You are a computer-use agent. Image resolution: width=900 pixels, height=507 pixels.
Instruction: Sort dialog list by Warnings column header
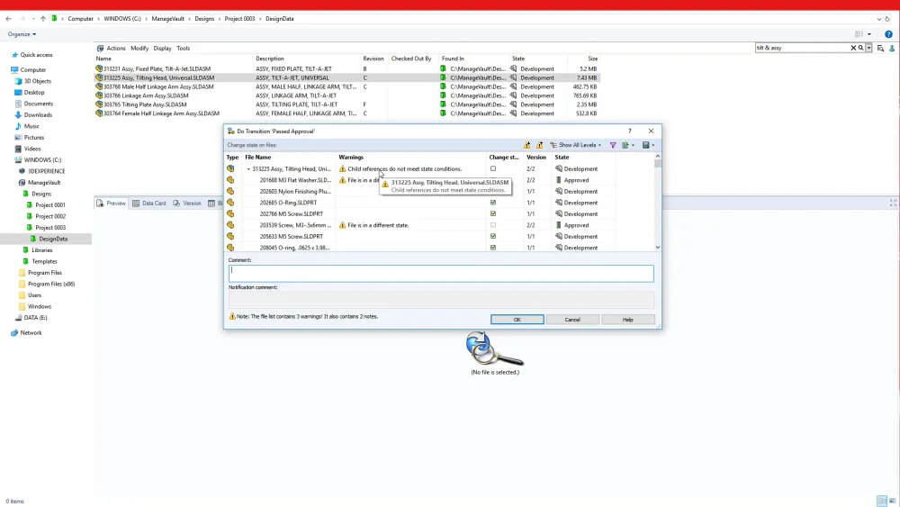point(351,158)
